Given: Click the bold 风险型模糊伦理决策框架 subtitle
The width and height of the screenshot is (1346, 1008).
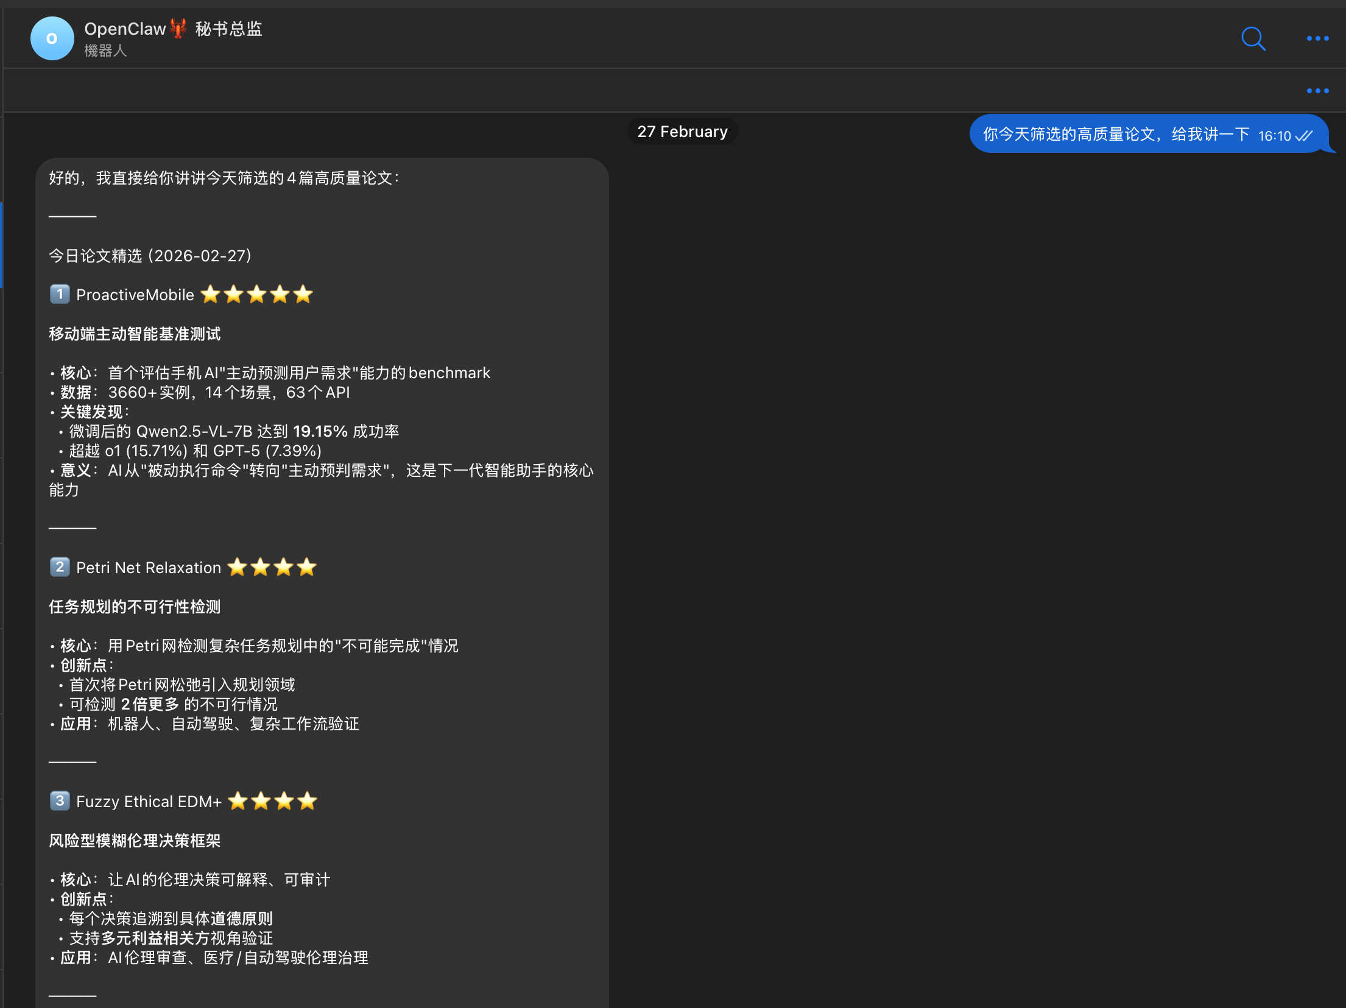Looking at the screenshot, I should pos(135,841).
